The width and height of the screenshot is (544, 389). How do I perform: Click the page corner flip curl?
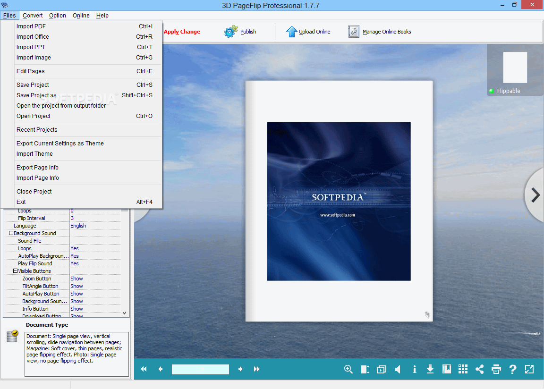point(427,315)
